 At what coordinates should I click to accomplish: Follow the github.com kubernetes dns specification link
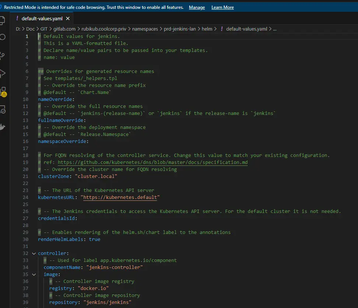pyautogui.click(x=153, y=162)
